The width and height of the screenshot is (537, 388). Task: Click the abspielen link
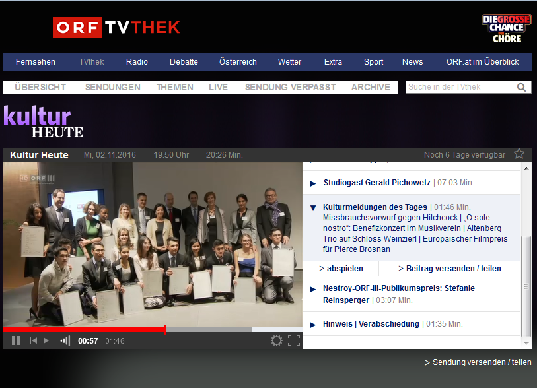pos(341,269)
